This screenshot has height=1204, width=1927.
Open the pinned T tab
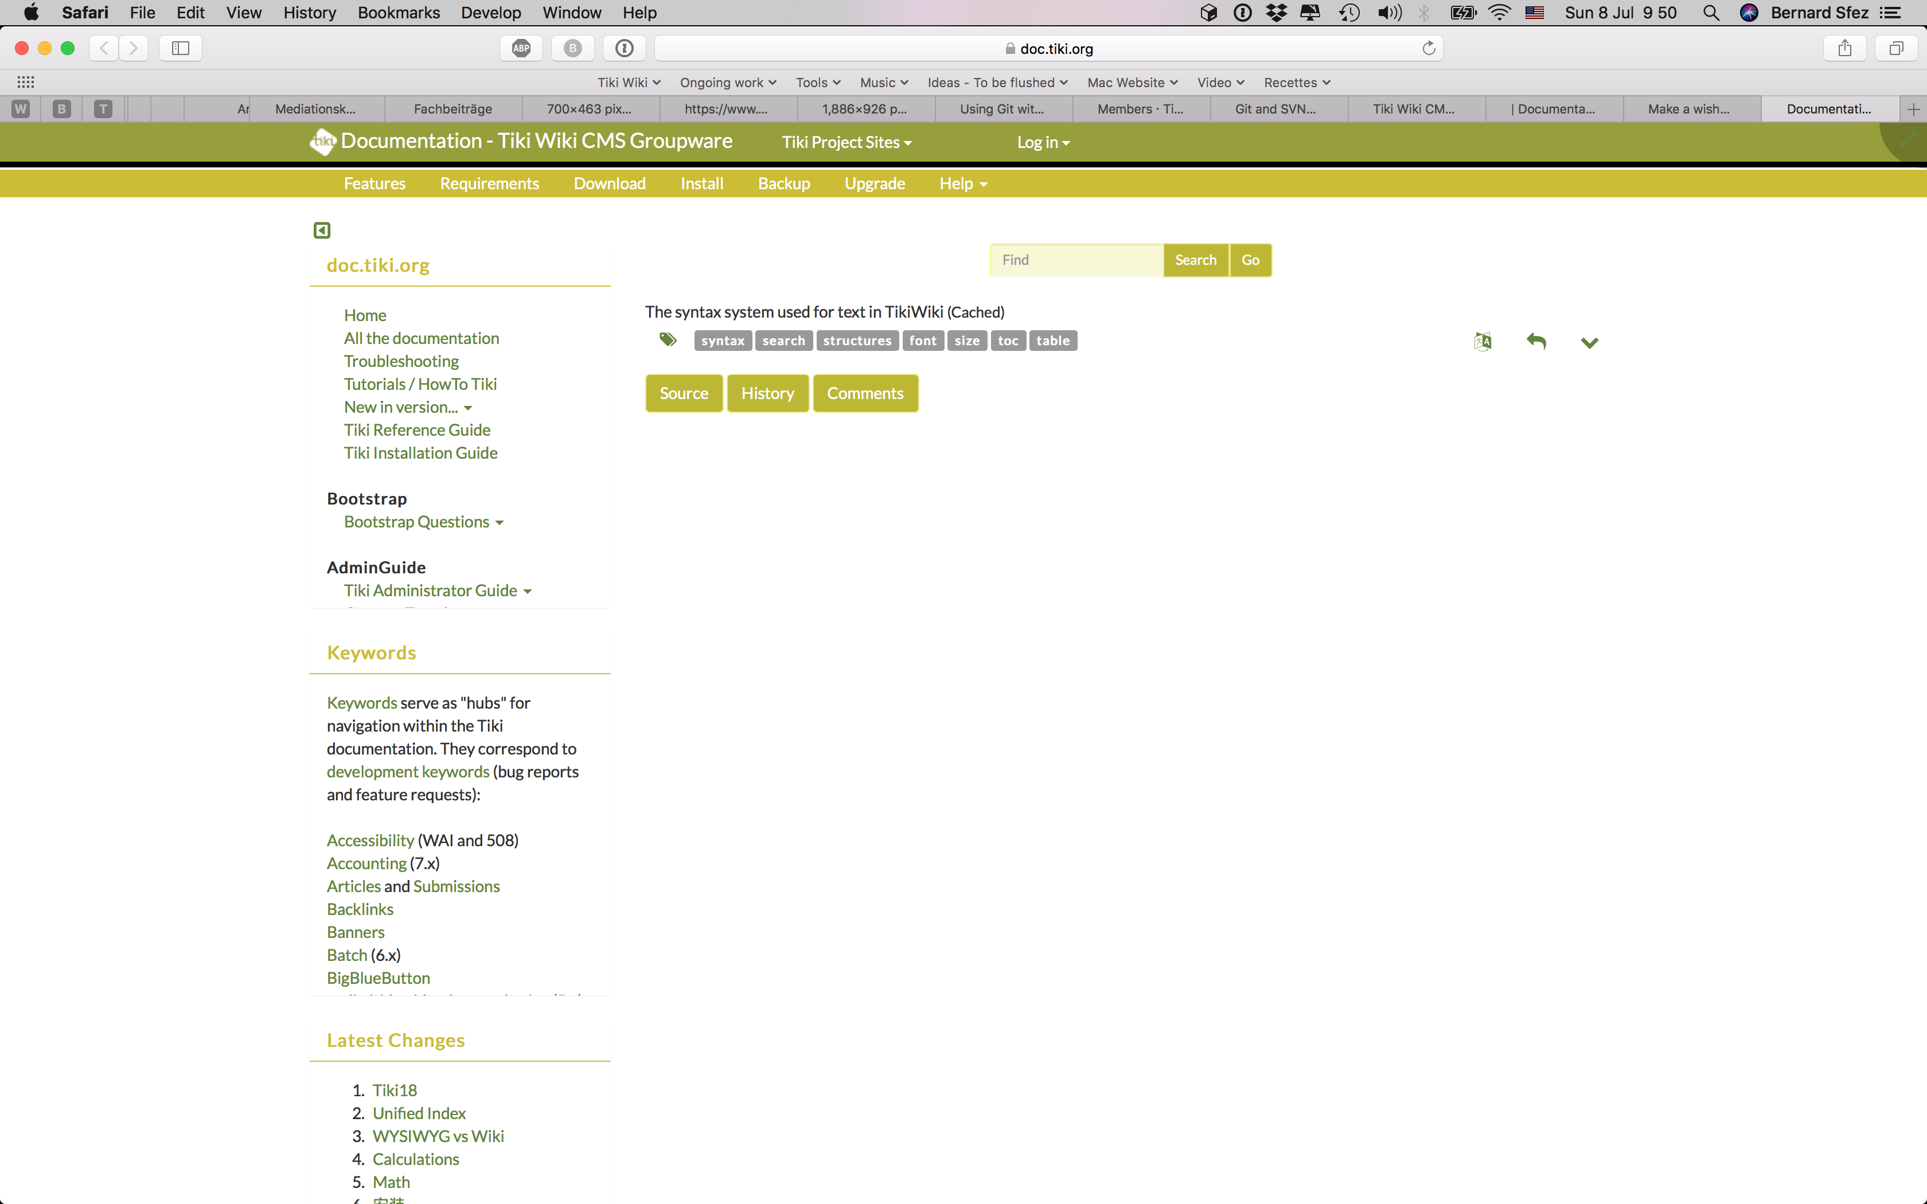pos(103,109)
